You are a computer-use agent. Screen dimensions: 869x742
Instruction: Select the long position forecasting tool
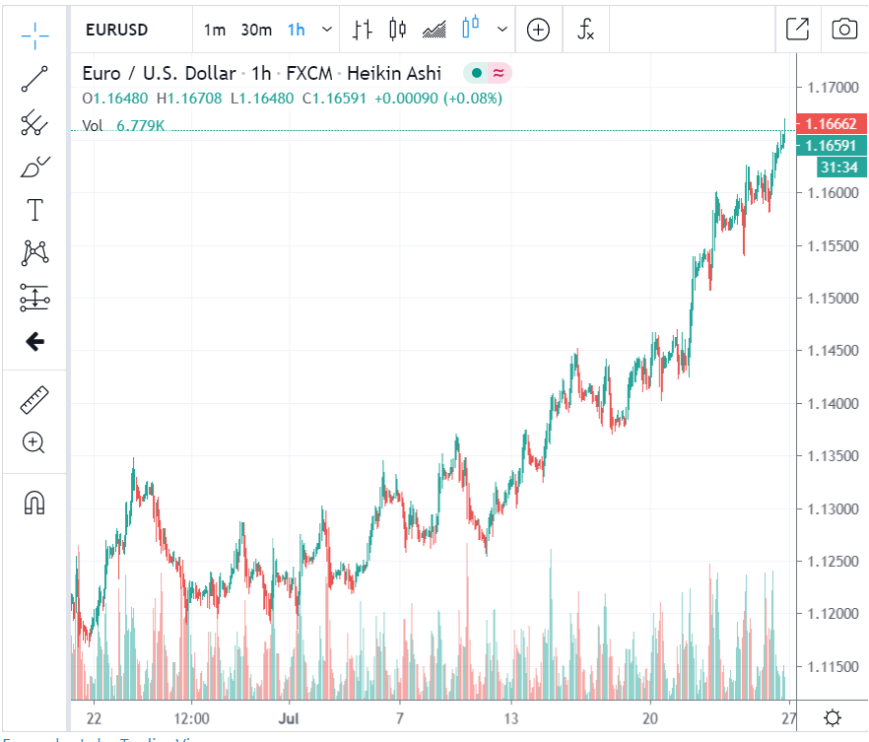pyautogui.click(x=34, y=298)
